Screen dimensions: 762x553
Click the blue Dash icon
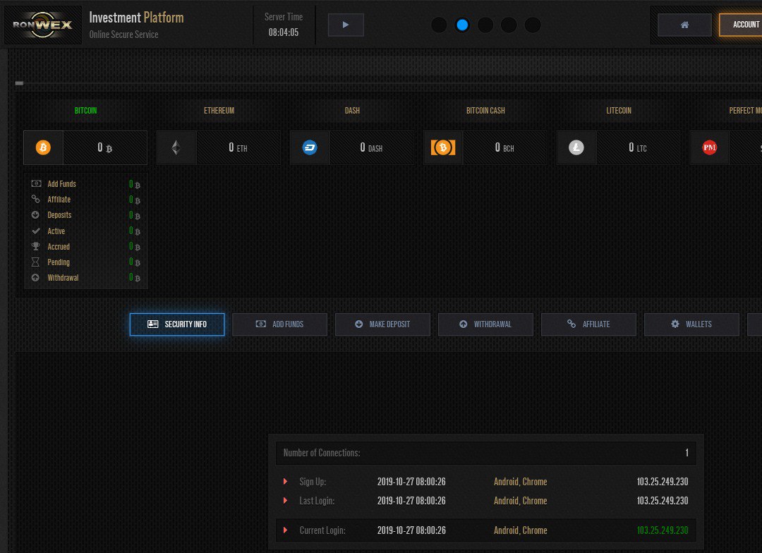(310, 147)
